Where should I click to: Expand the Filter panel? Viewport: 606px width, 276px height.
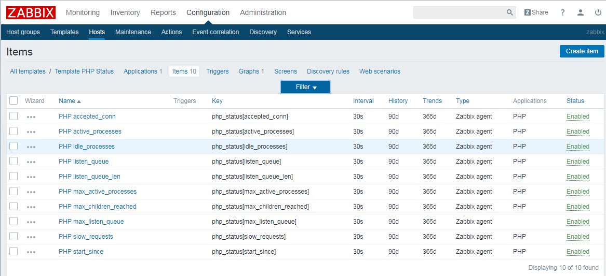pos(305,87)
